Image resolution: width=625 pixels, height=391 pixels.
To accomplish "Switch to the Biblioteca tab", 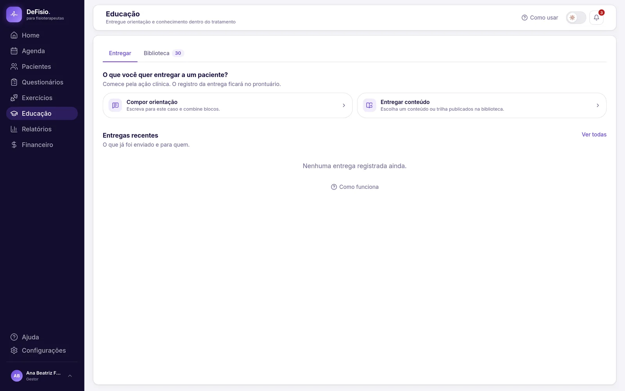I will (164, 53).
